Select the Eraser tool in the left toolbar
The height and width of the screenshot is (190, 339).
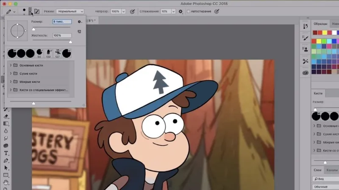point(6,117)
